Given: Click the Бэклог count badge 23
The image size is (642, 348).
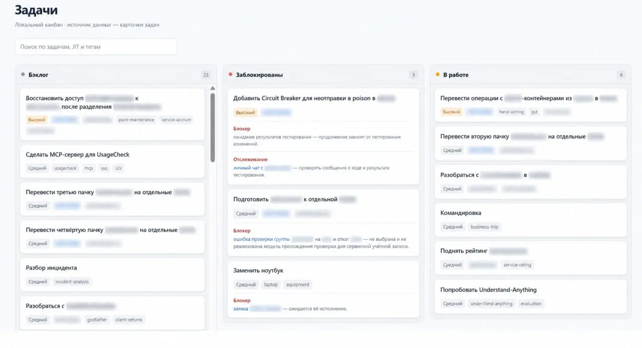Looking at the screenshot, I should tap(206, 75).
